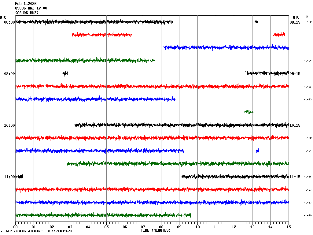Select the -1412 DC offset value
This screenshot has height=235, width=313.
tap(308, 22)
